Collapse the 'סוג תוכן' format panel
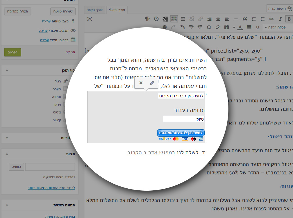293x218 pixels. click(7, 70)
